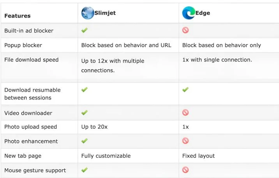Click Slimjet's green check for Video downloader
Viewport: 279px width, 178px height.
(85, 113)
